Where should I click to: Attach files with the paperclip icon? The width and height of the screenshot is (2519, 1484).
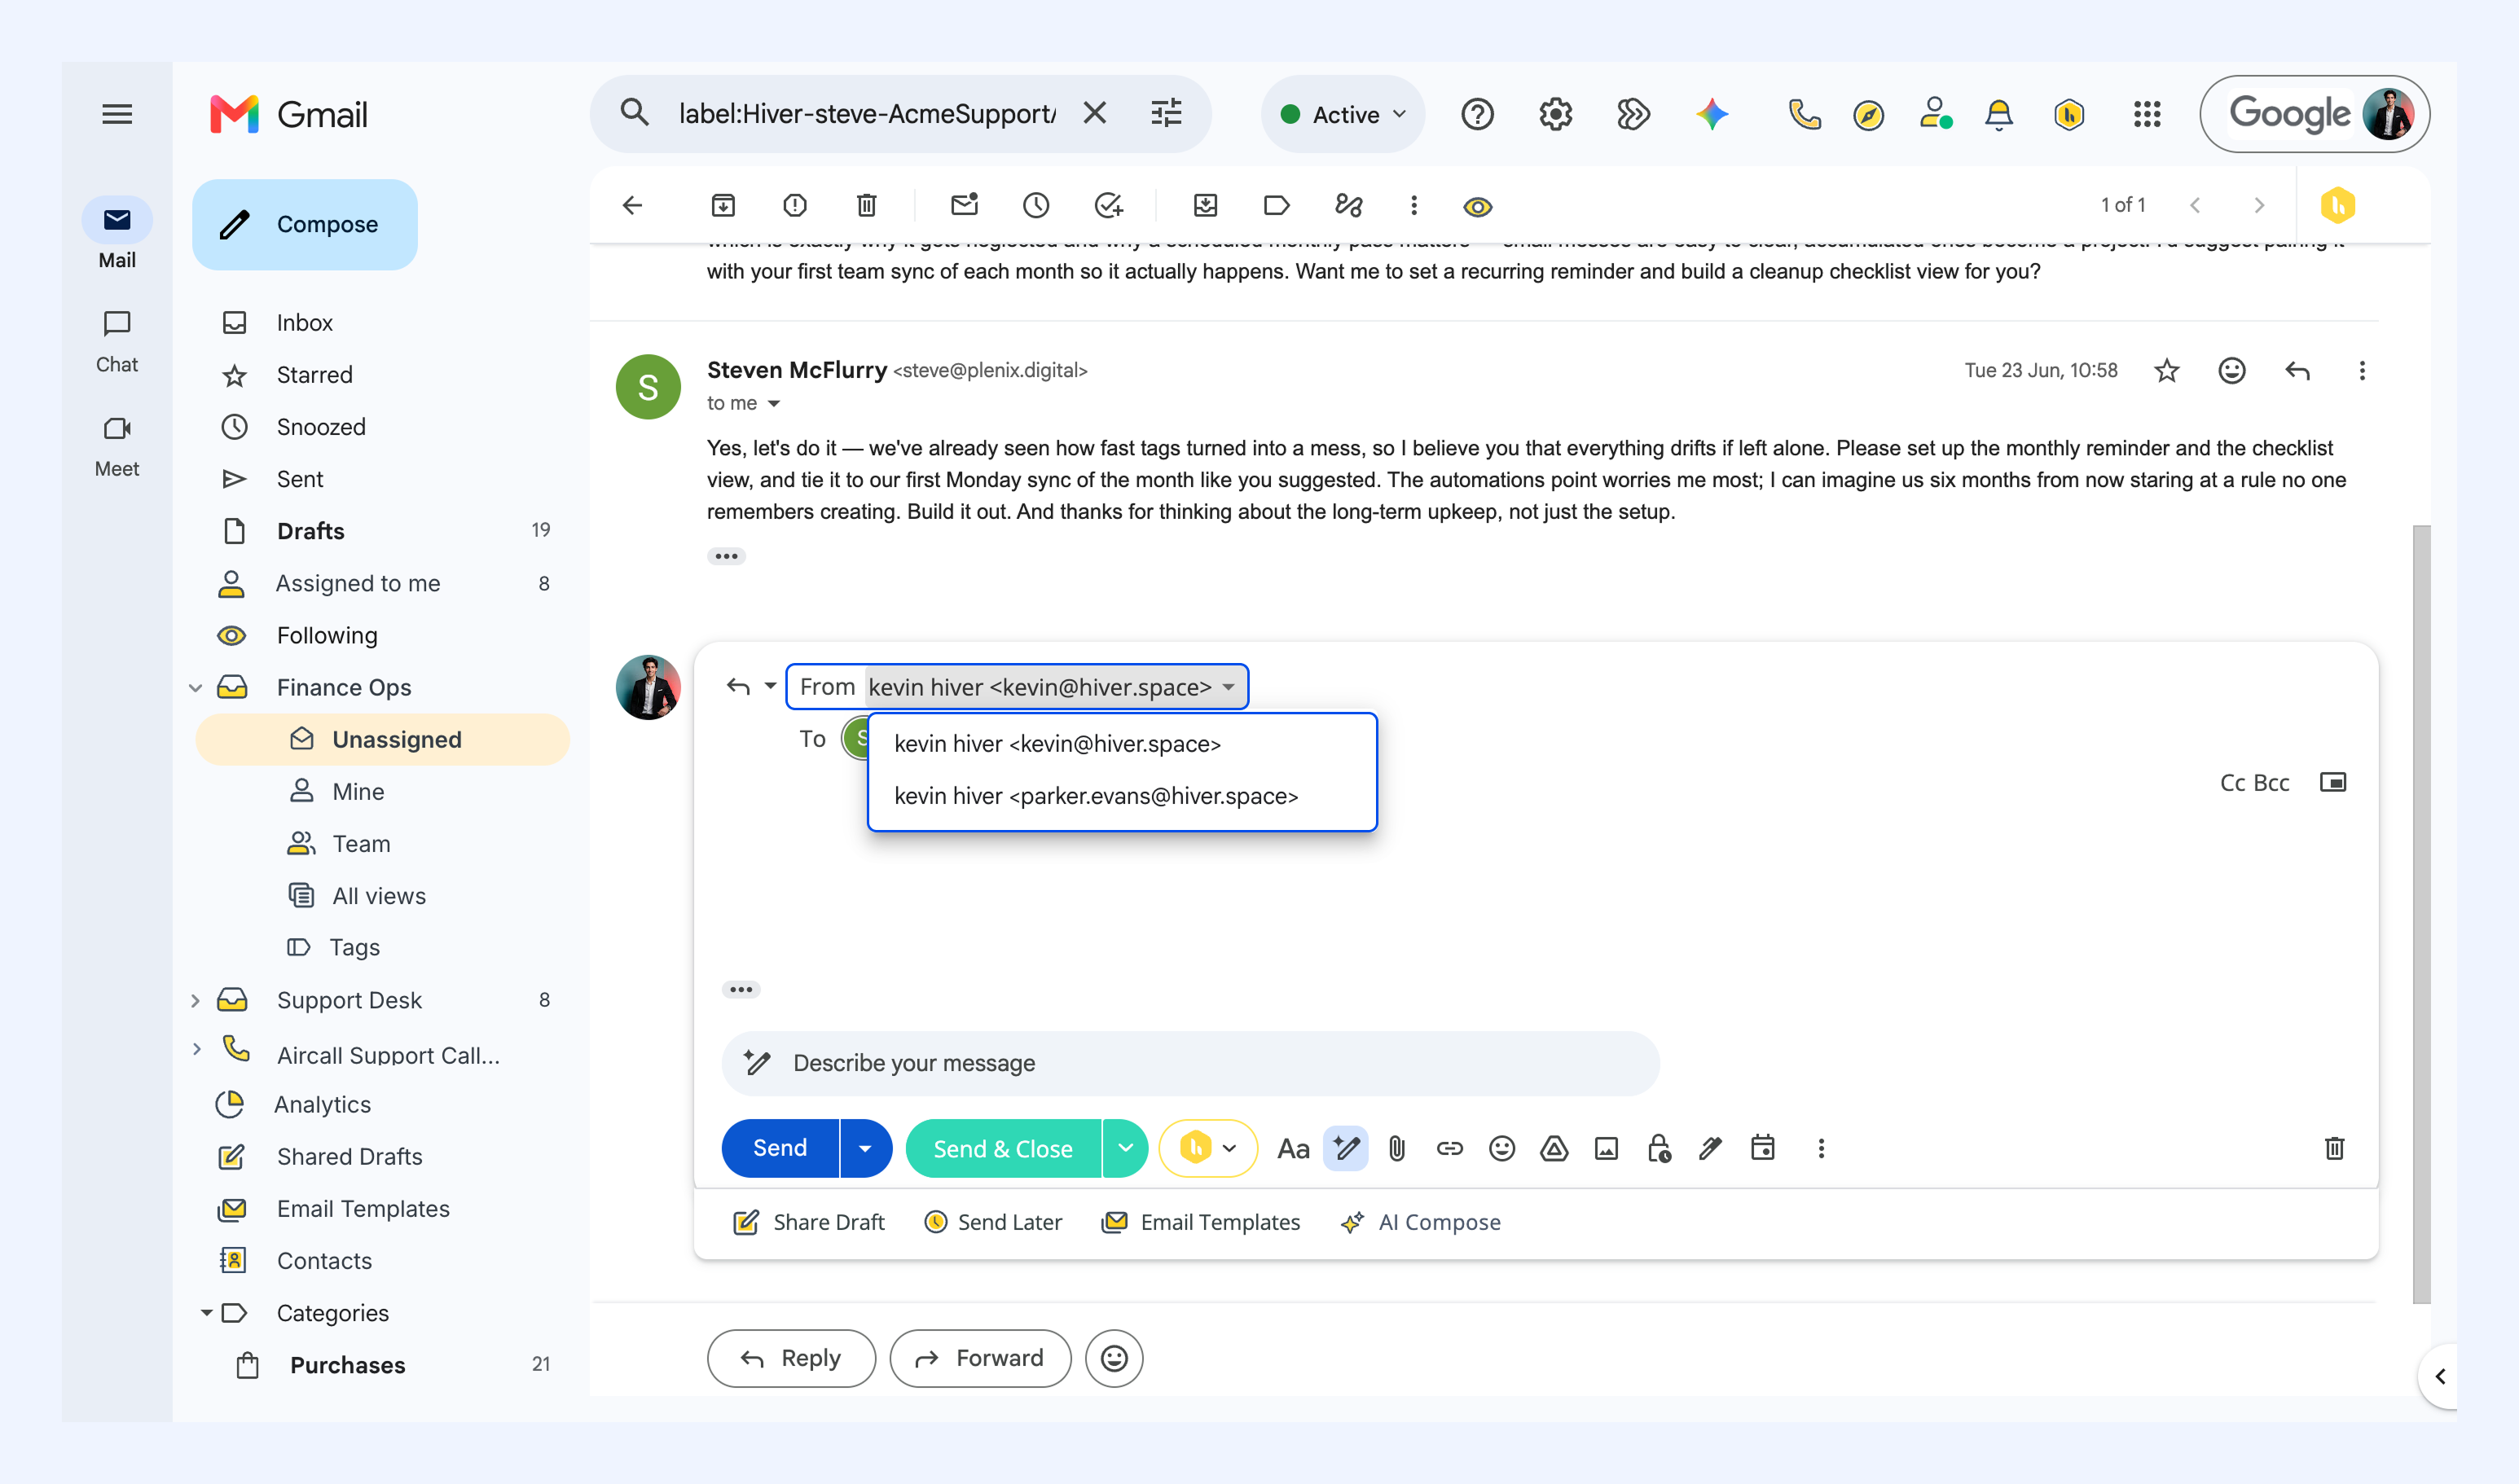[1397, 1149]
